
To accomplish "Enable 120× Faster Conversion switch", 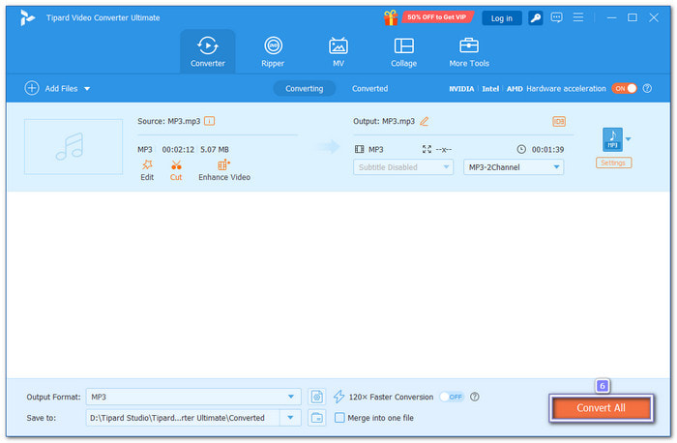I will [451, 397].
